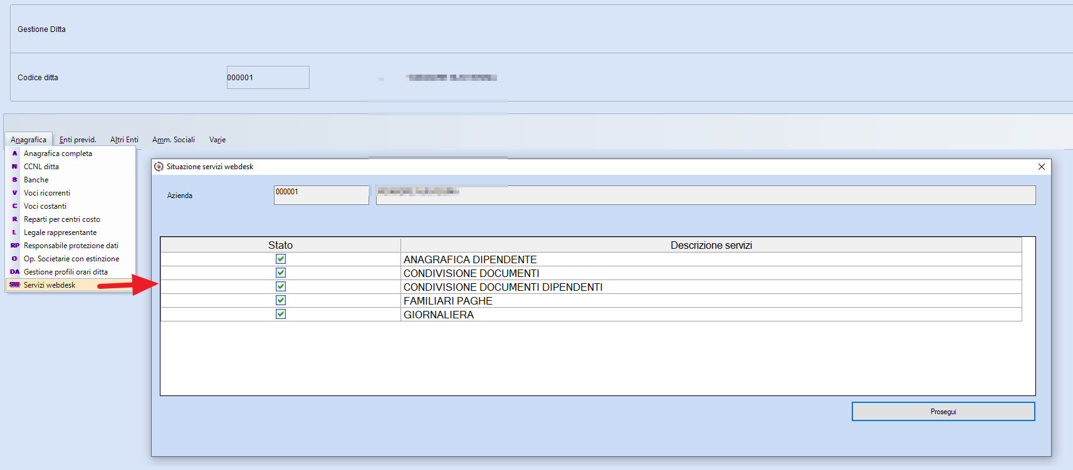1073x470 pixels.
Task: Open Voci costanti menu entry
Action: (x=70, y=206)
